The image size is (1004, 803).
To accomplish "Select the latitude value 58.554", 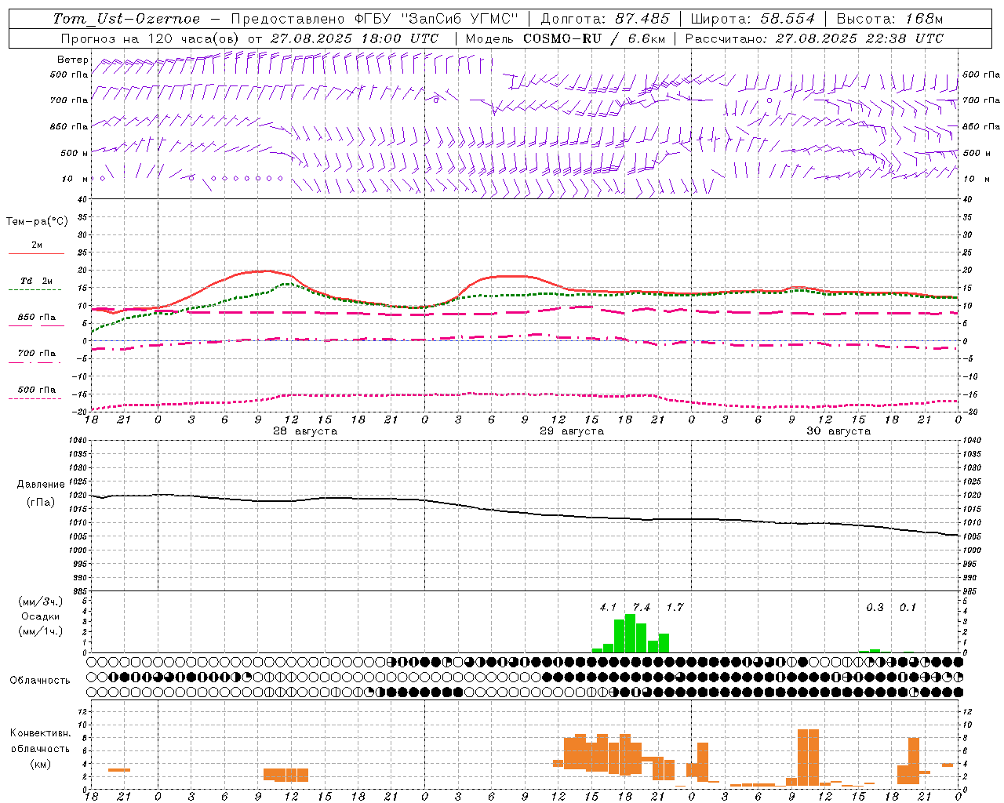I will tap(788, 19).
